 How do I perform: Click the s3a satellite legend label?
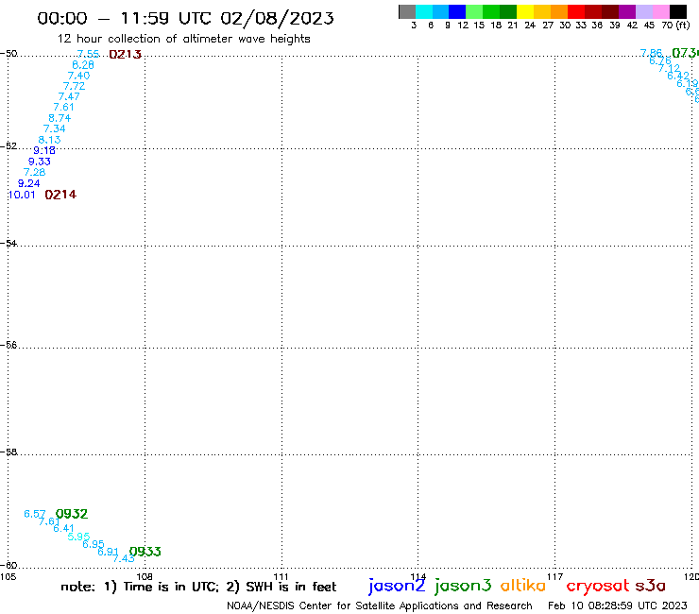coord(651,586)
